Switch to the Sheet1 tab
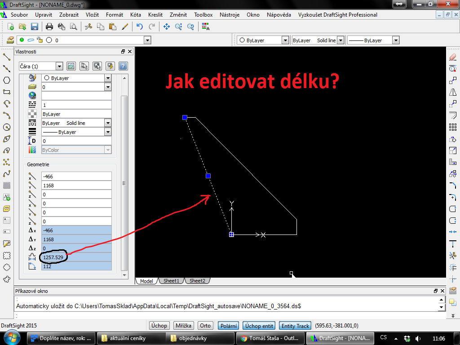Image resolution: width=460 pixels, height=345 pixels. coord(171,281)
